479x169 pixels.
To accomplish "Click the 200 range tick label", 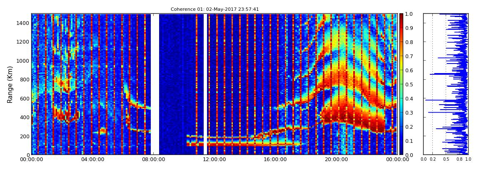I will coord(24,136).
